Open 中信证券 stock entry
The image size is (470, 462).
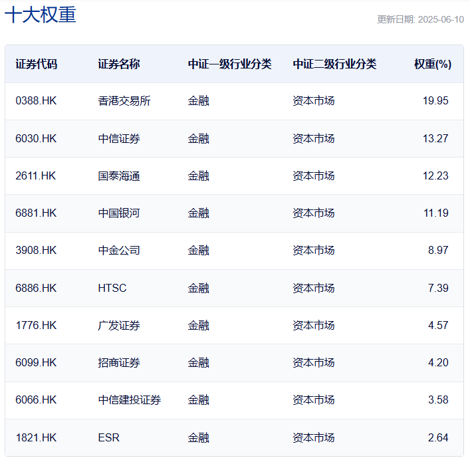point(119,138)
